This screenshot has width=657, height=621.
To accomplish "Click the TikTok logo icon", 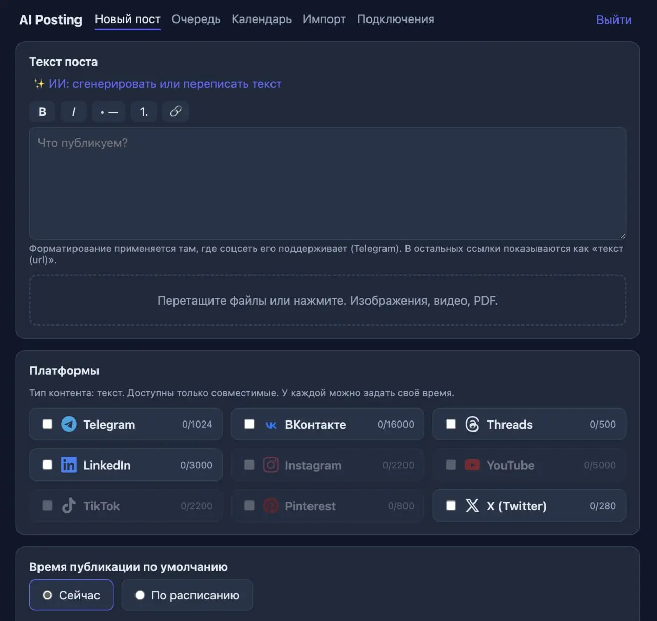I will pos(69,506).
